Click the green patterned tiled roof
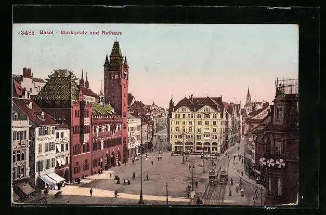The image size is (326, 215). click(x=58, y=89)
